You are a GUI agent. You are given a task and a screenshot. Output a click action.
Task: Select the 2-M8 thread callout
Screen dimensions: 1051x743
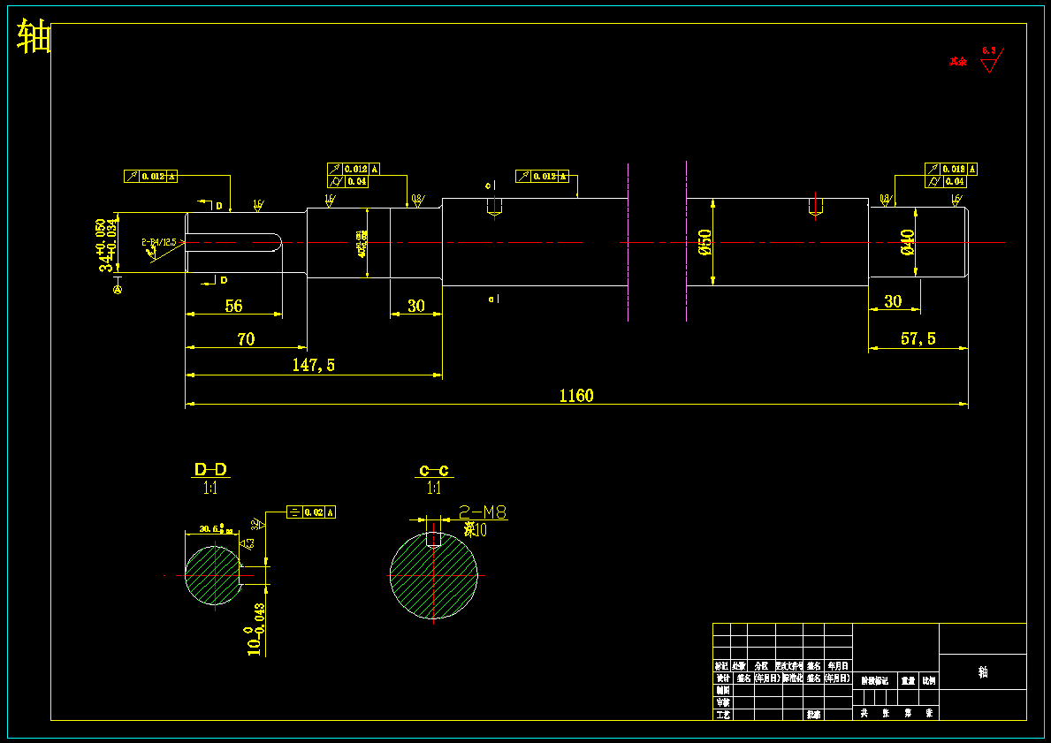coord(483,512)
